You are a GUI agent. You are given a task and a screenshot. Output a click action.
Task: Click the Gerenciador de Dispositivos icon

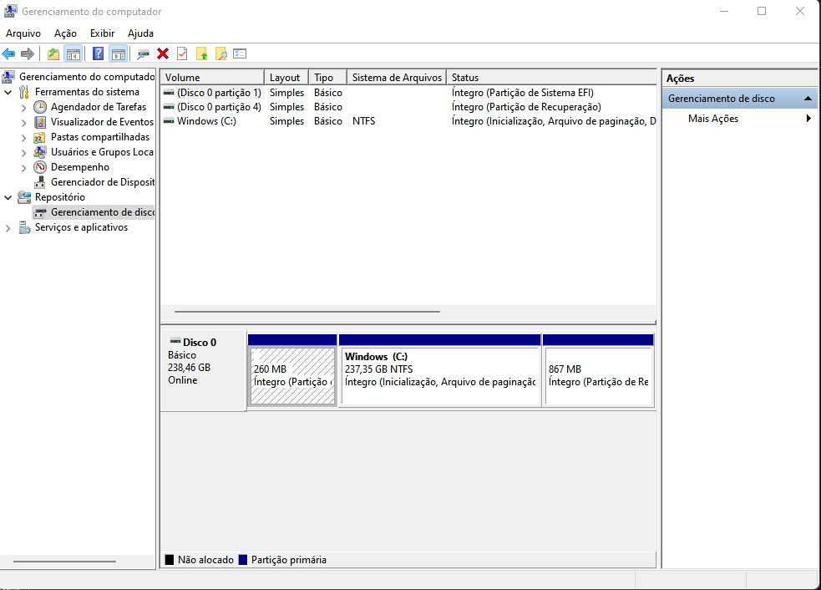click(x=40, y=182)
